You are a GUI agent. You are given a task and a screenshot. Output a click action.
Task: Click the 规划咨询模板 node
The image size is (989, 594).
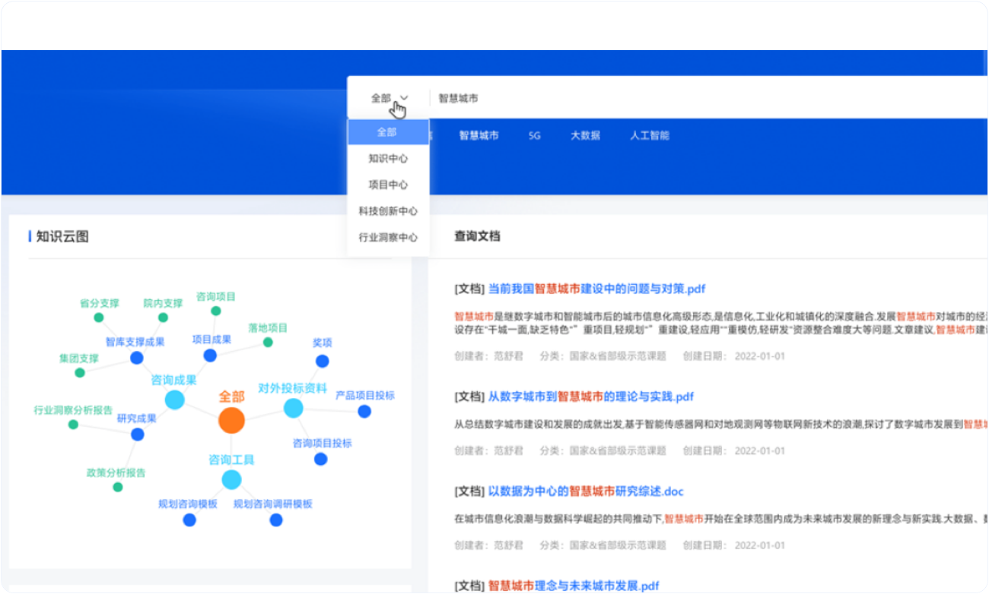point(189,520)
